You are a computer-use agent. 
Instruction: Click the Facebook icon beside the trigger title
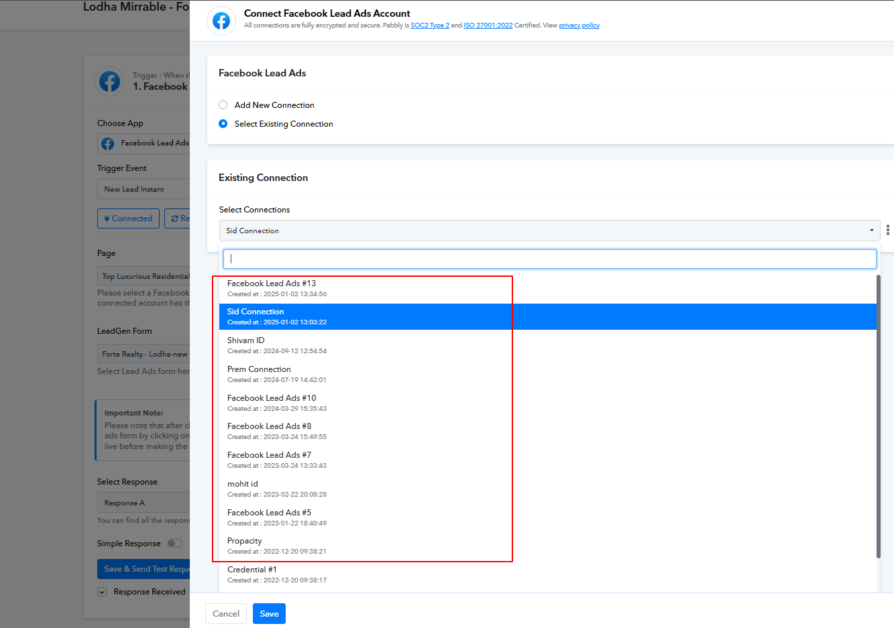pyautogui.click(x=109, y=81)
